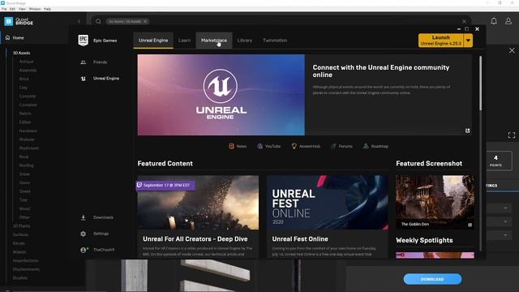Click the Roadmap icon
519x292 pixels.
366,146
